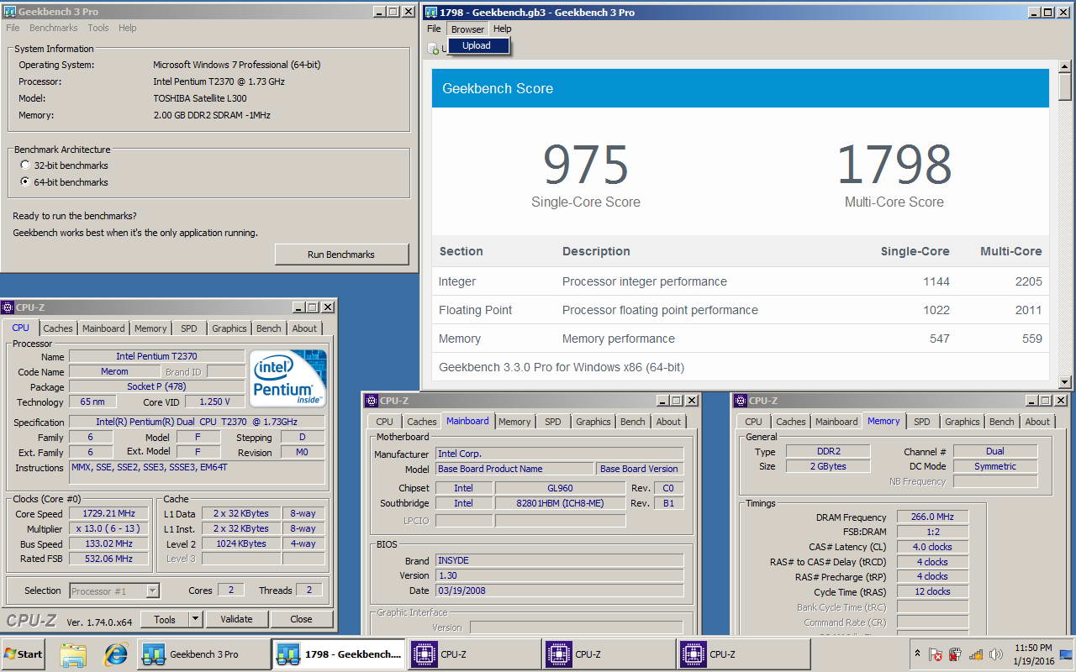Click the Close button in CPU-Z

(301, 619)
